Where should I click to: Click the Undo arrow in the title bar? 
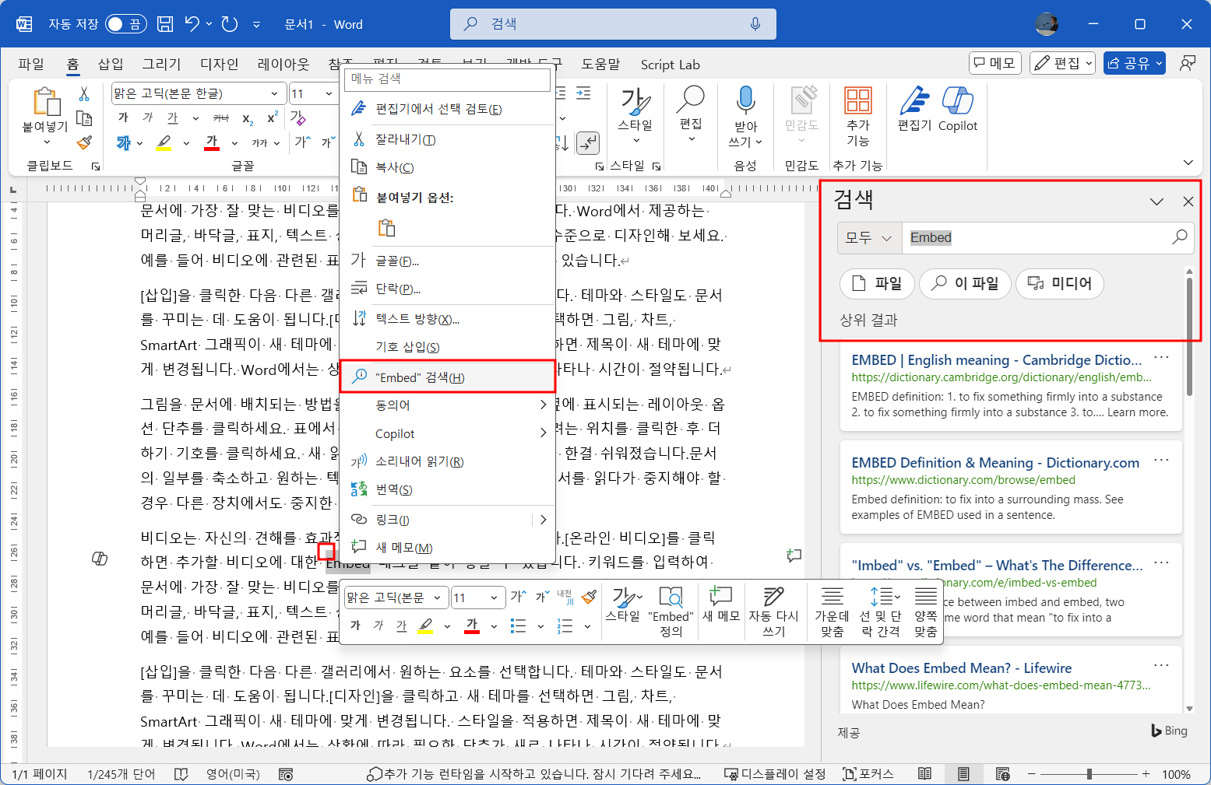[192, 24]
